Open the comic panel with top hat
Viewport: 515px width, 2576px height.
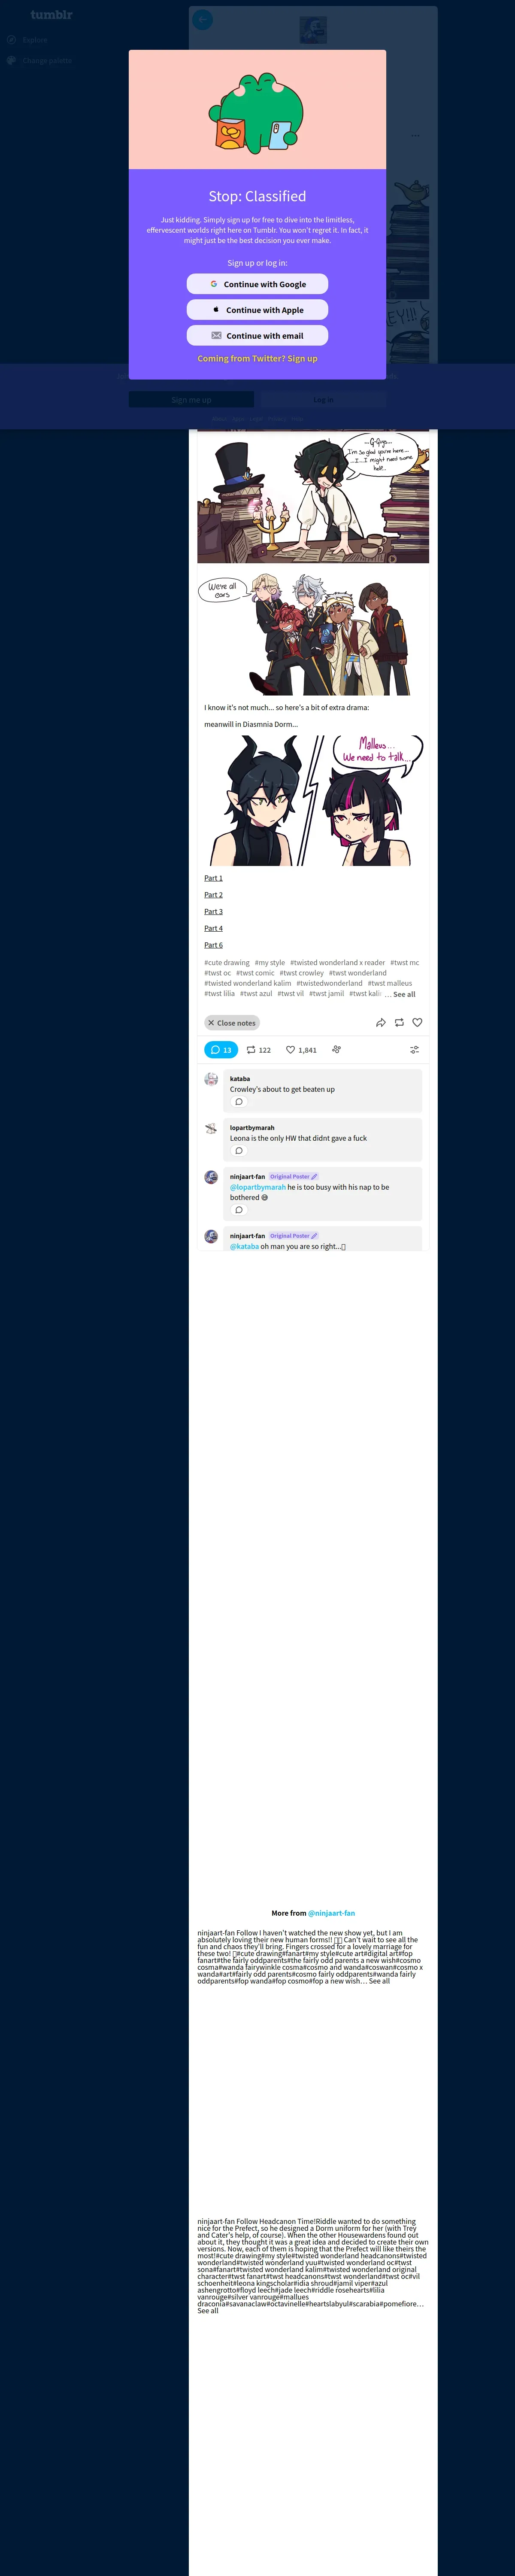[x=313, y=497]
